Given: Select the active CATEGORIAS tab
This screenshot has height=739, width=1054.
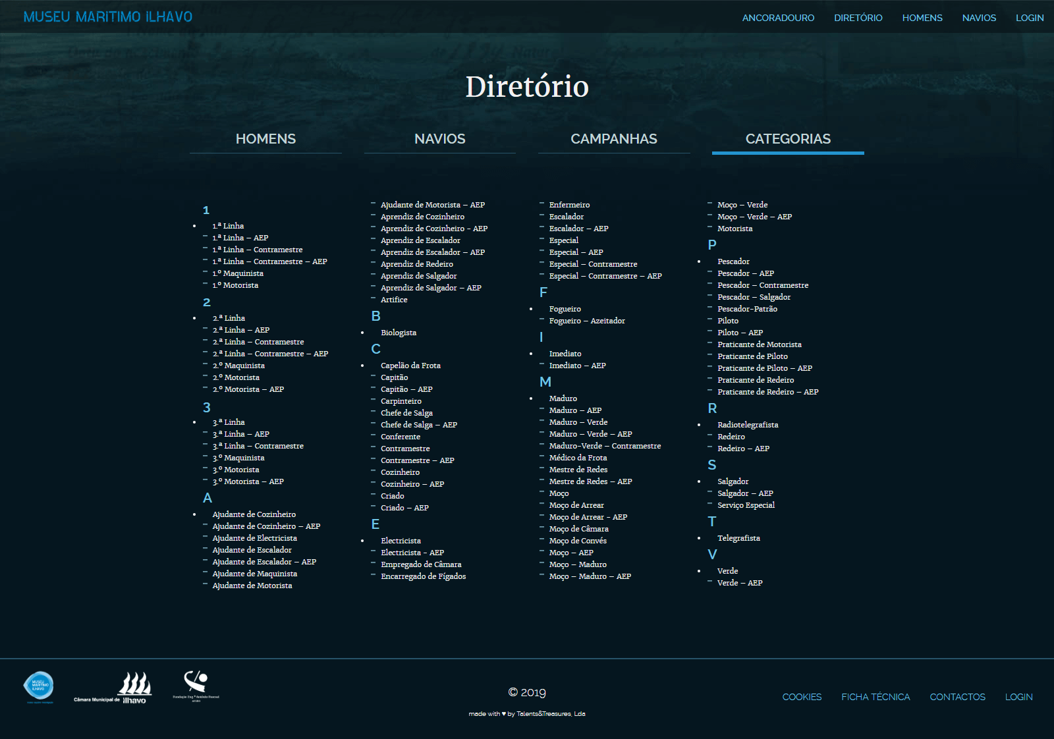Looking at the screenshot, I should click(788, 139).
